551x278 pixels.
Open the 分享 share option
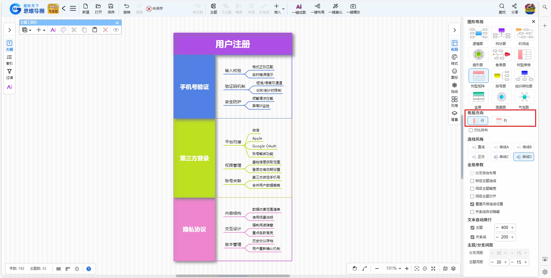[x=515, y=9]
